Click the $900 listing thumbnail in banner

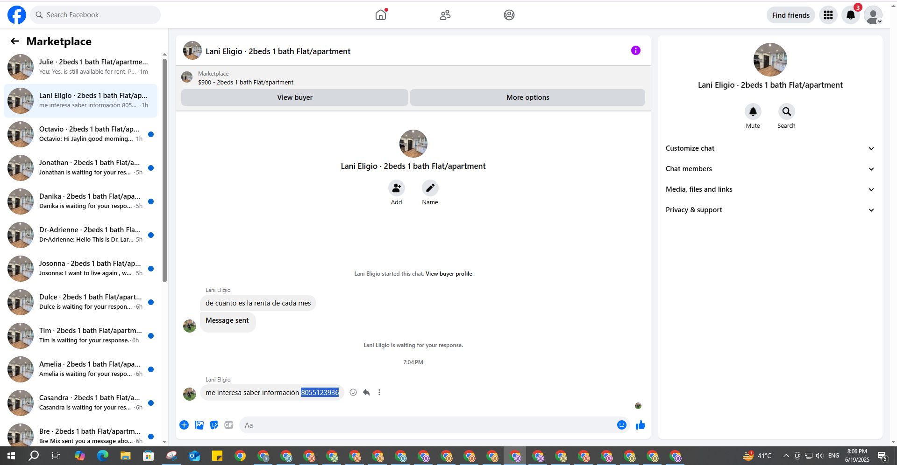tap(187, 77)
